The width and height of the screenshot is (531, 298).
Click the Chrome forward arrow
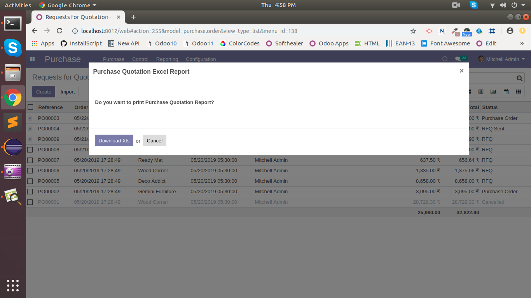click(47, 31)
